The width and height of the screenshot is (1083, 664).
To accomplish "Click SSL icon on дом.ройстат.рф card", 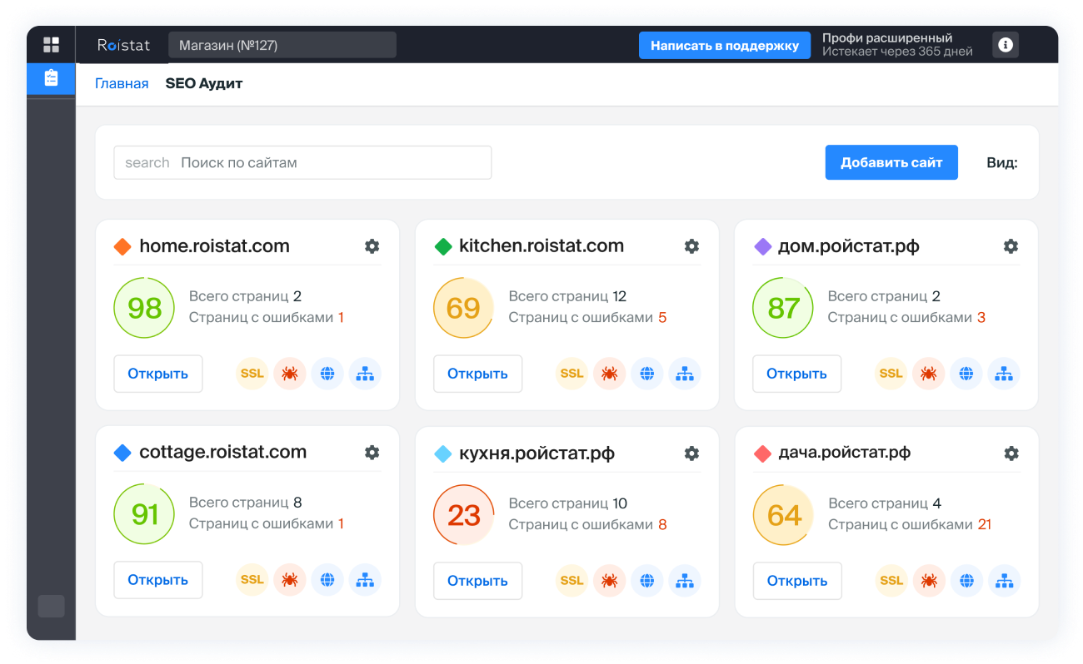I will pyautogui.click(x=891, y=374).
